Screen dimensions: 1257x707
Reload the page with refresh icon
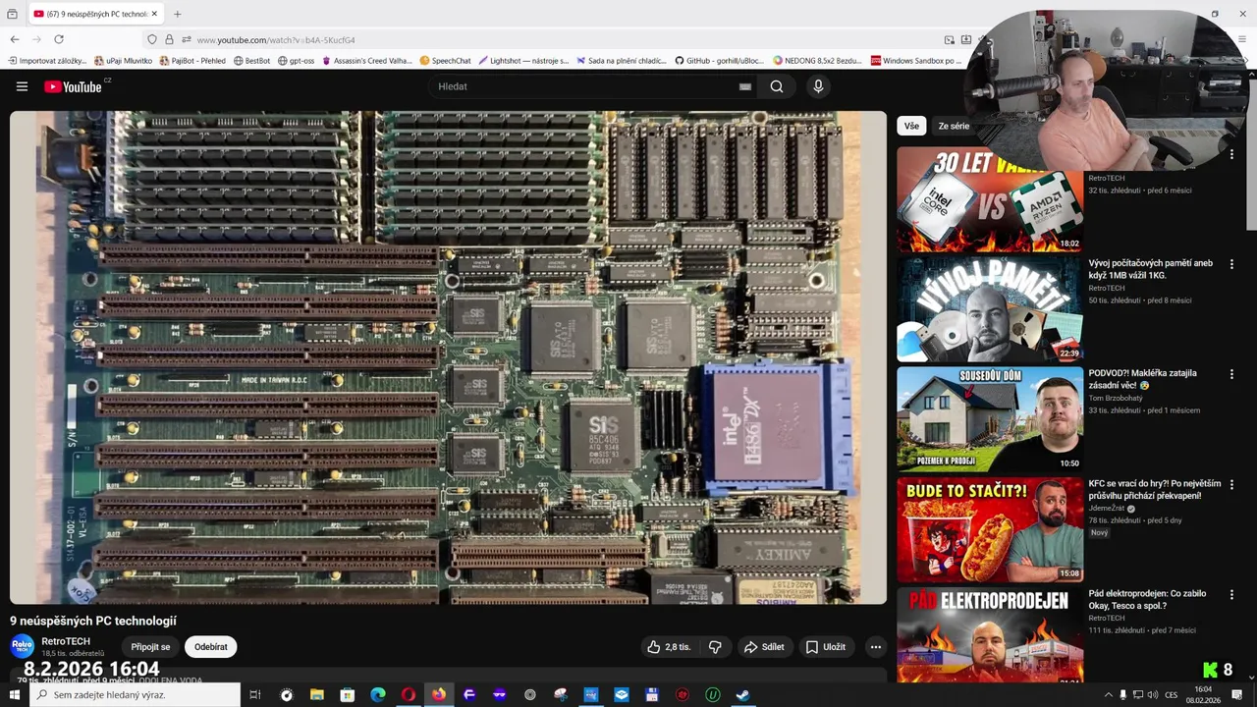click(59, 39)
